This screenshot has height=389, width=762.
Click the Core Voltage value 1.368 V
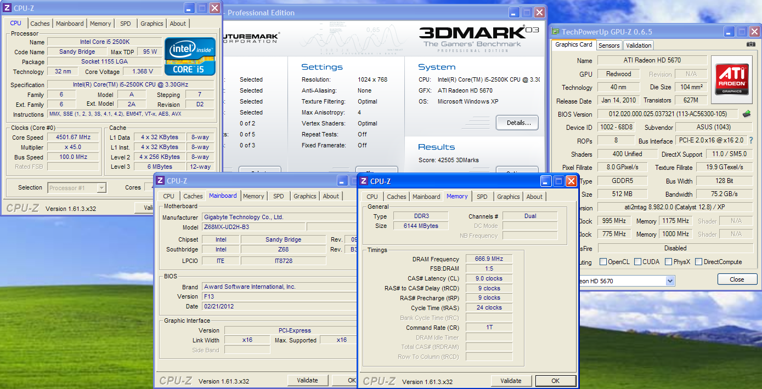pyautogui.click(x=143, y=72)
